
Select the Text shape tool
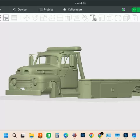coord(93,18)
